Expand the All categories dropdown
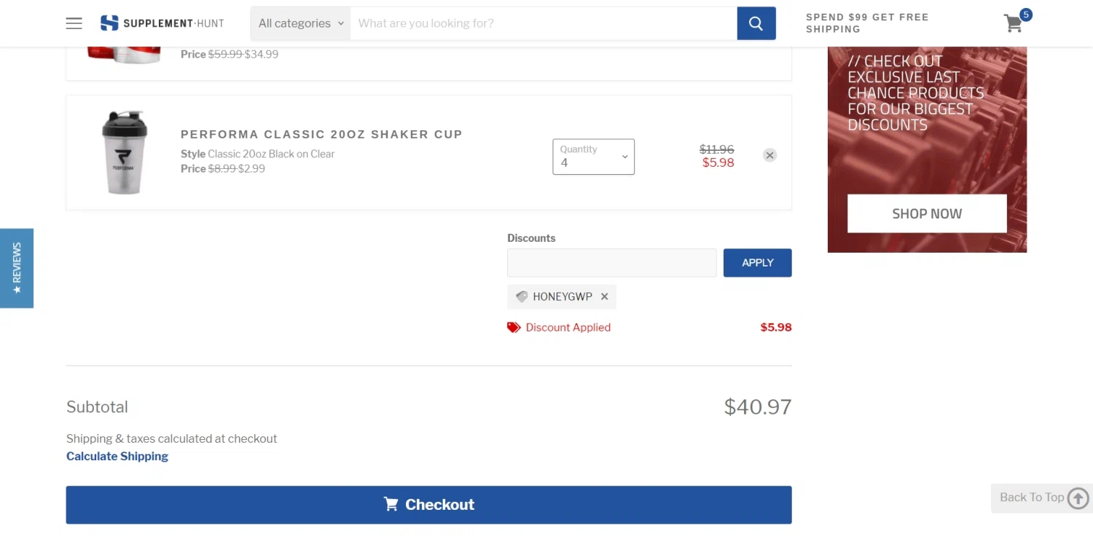The image size is (1093, 536). 300,23
